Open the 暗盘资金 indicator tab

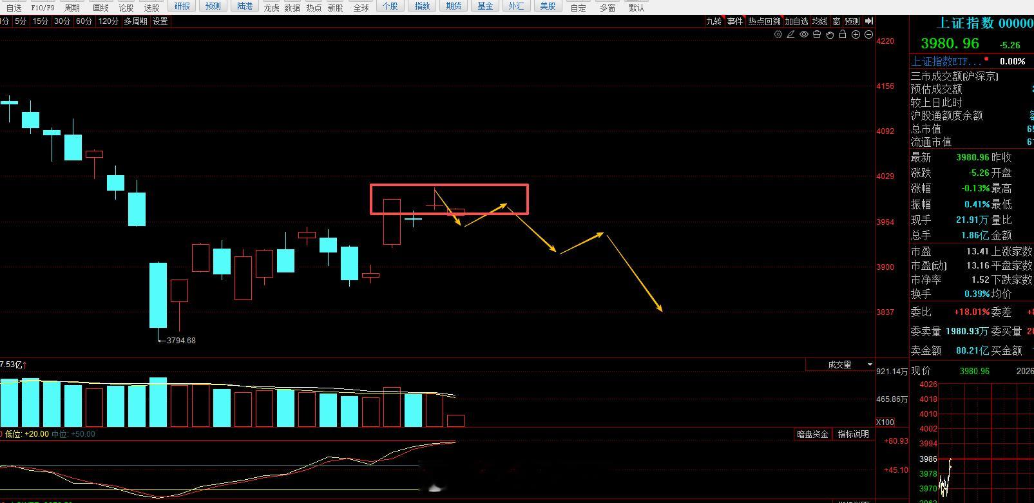pos(812,434)
